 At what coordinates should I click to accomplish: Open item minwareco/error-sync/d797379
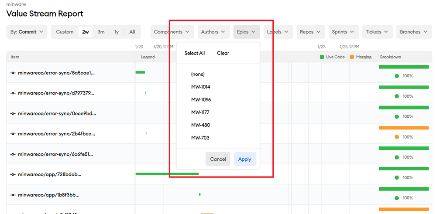point(56,93)
